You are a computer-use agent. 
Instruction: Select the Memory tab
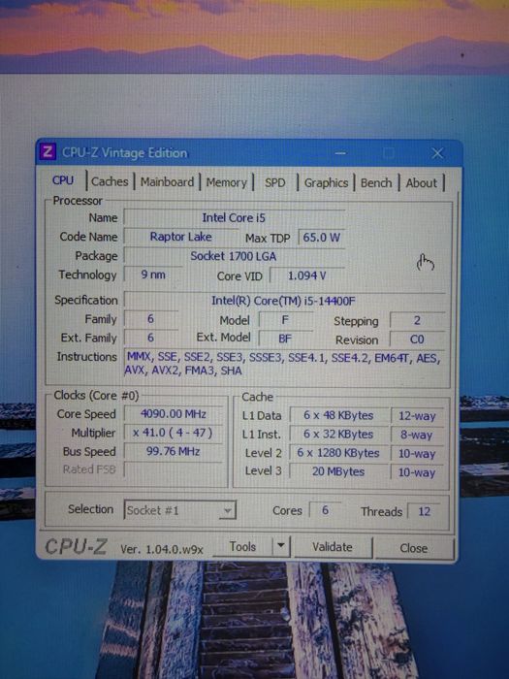226,182
